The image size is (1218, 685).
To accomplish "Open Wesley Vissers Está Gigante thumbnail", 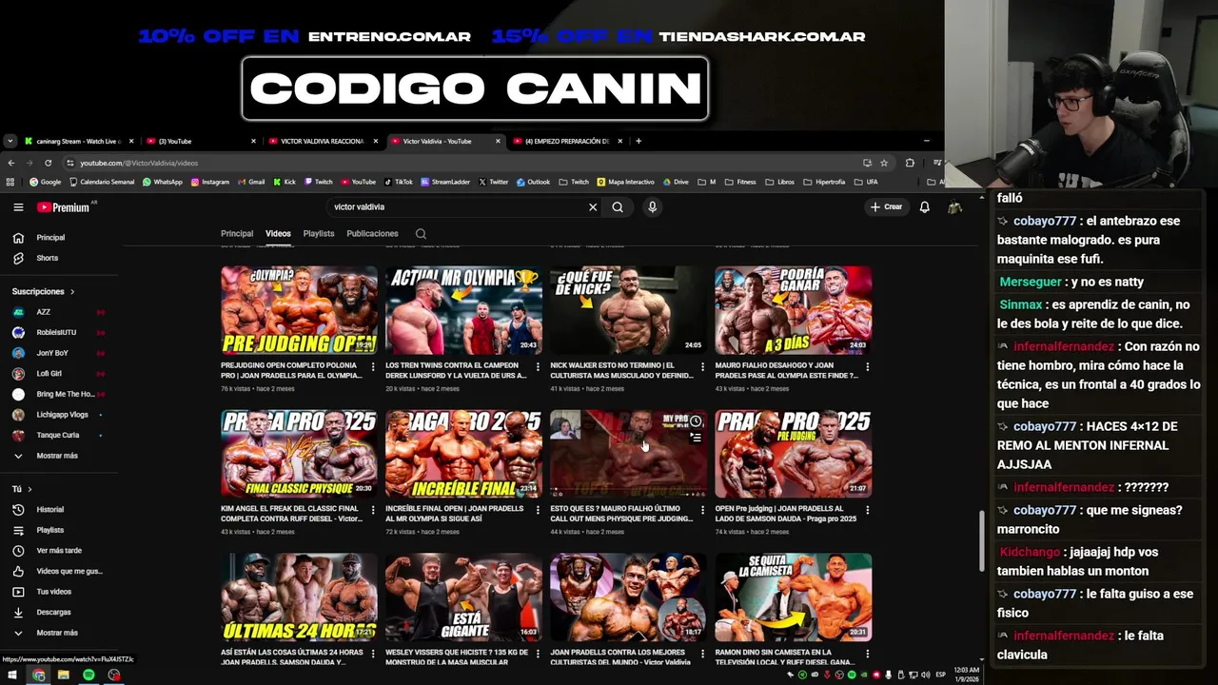I will click(x=463, y=597).
